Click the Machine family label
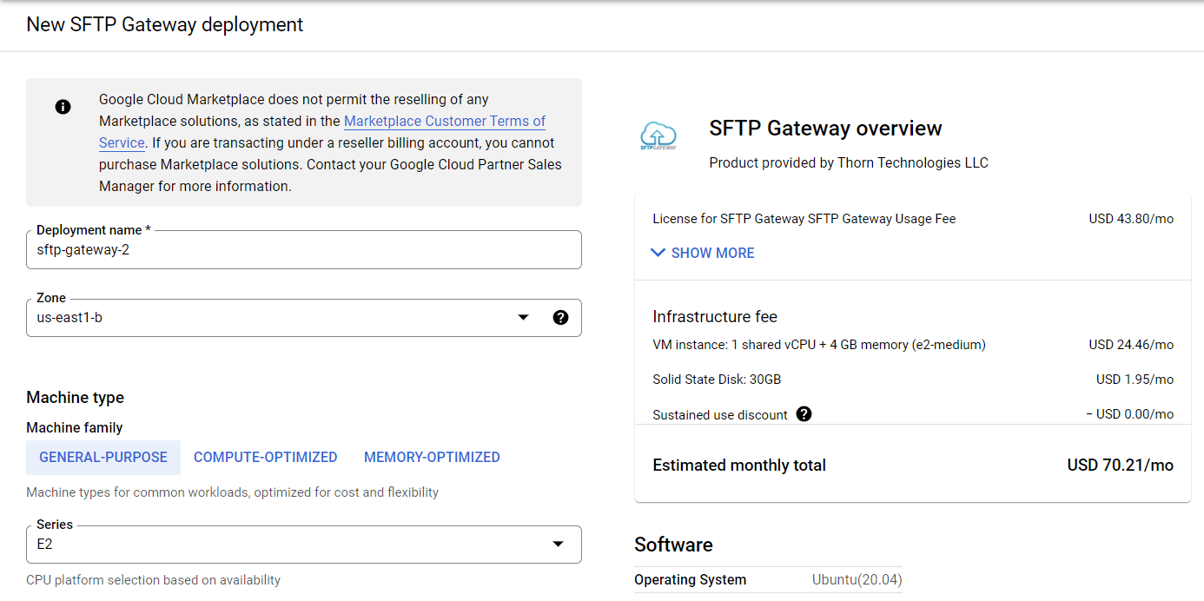This screenshot has width=1204, height=601. click(x=75, y=428)
